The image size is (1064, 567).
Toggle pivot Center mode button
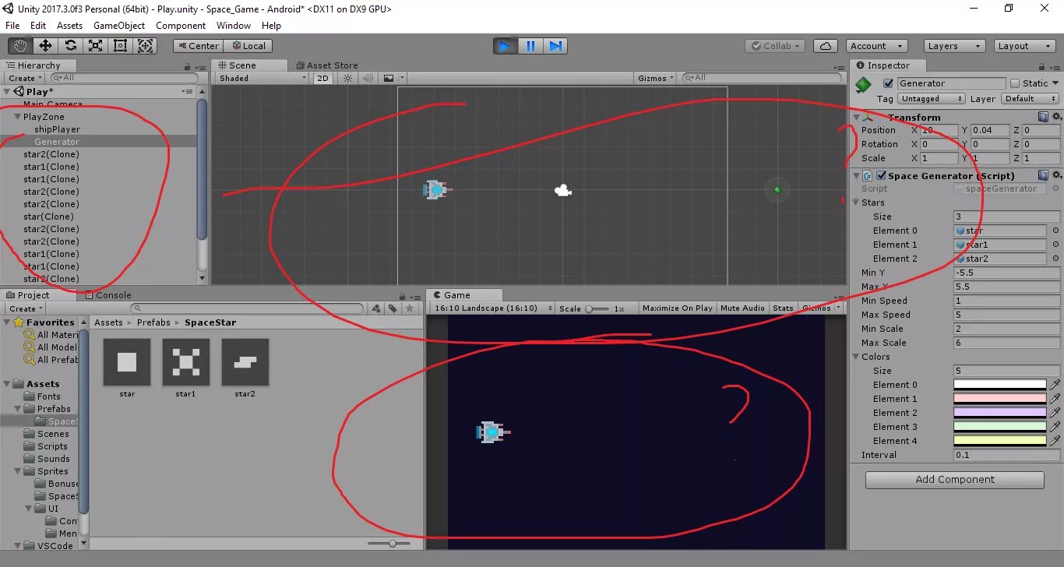coord(198,46)
